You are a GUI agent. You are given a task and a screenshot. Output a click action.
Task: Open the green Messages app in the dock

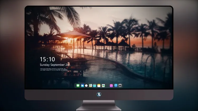tap(78, 85)
